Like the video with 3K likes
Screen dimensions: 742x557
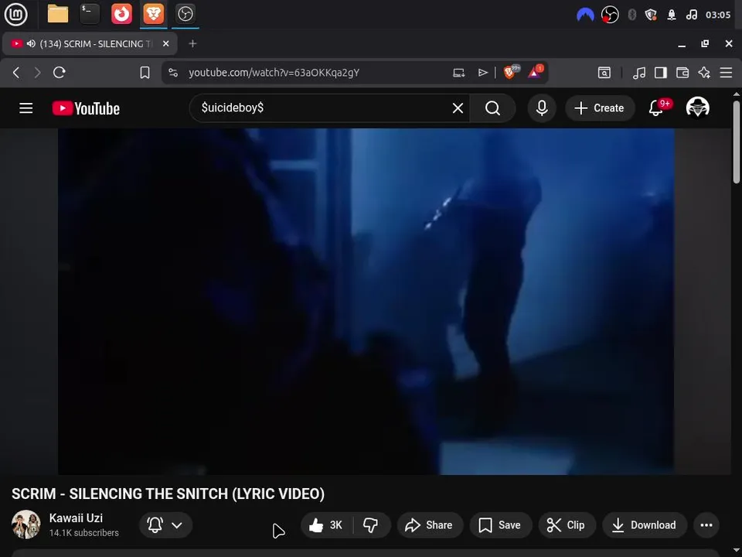click(326, 525)
